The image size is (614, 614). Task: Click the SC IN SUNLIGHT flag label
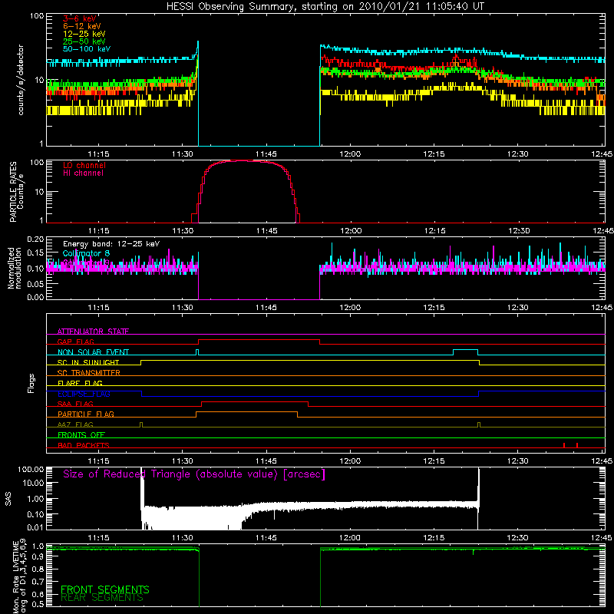[88, 362]
